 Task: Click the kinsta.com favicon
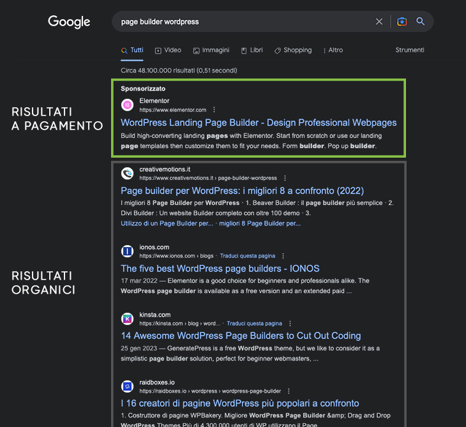pos(127,319)
